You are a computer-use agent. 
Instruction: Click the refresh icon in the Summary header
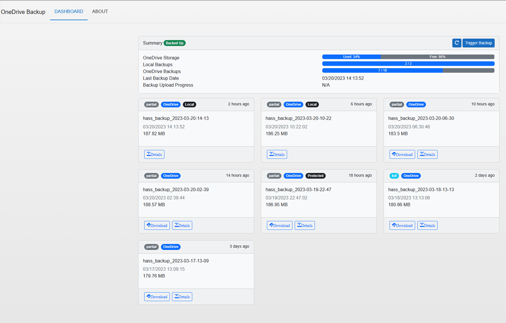(x=456, y=43)
